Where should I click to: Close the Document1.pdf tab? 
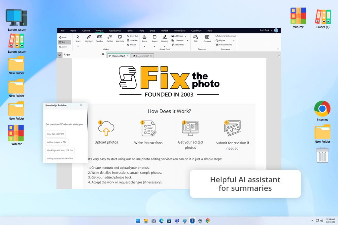point(127,56)
